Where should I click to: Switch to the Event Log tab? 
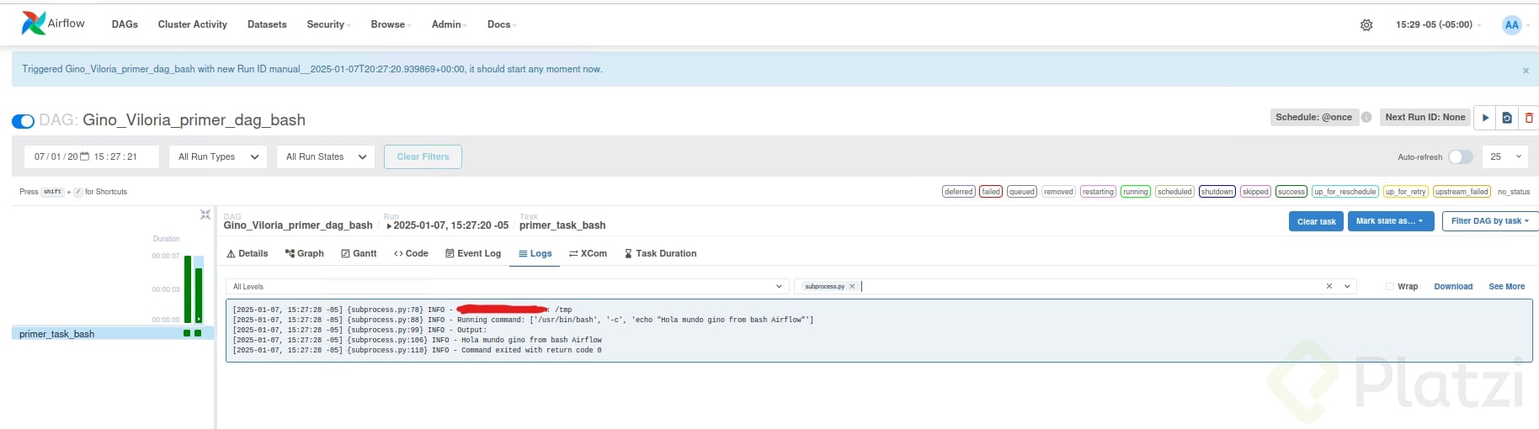tap(473, 253)
